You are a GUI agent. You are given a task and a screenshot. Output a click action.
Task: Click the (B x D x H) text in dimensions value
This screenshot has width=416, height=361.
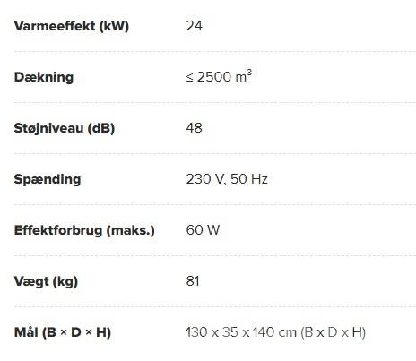[333, 332]
